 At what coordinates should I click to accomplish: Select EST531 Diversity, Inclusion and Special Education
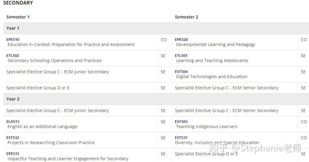click(217, 140)
